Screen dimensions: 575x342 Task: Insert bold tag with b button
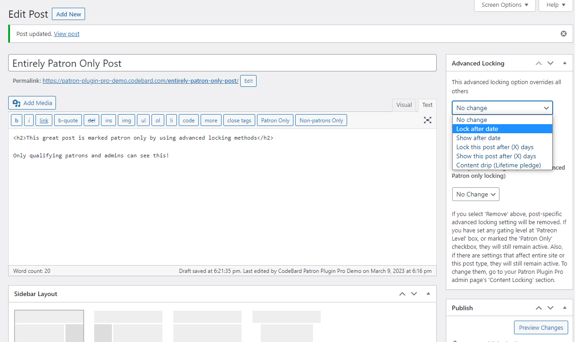point(17,121)
